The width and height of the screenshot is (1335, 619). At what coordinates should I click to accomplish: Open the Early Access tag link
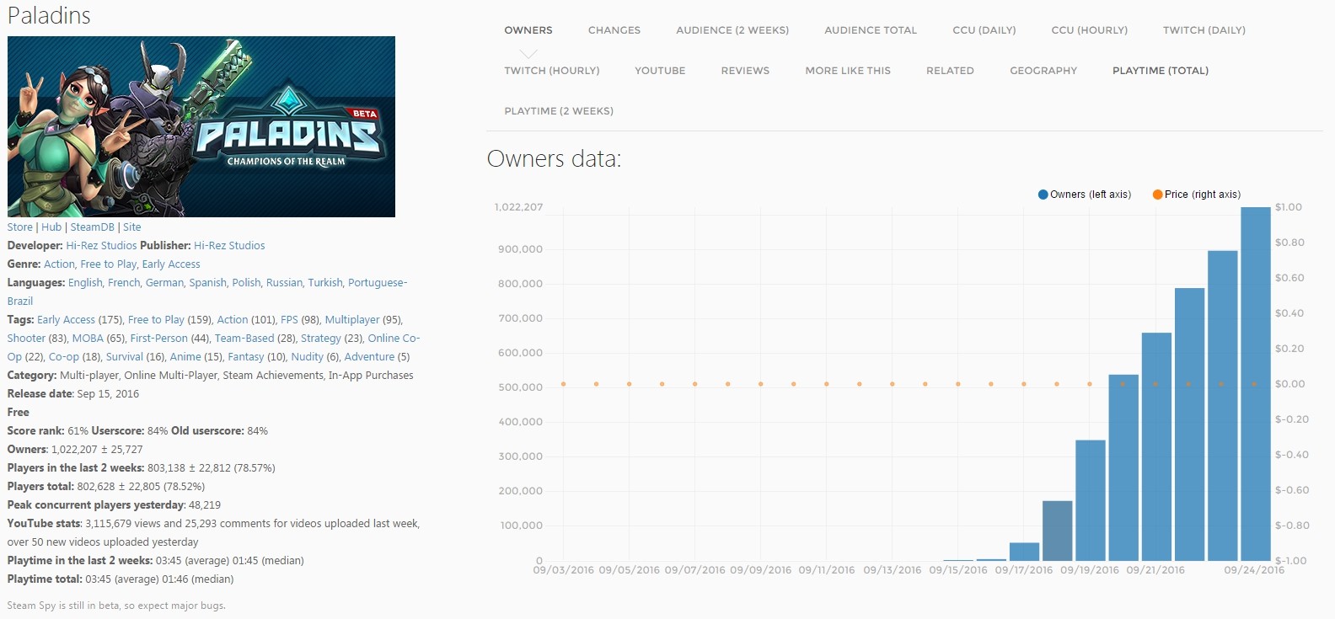point(66,320)
